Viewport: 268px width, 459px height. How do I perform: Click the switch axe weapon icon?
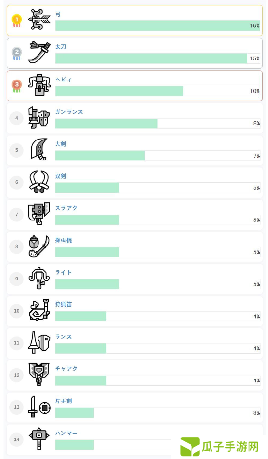(39, 214)
